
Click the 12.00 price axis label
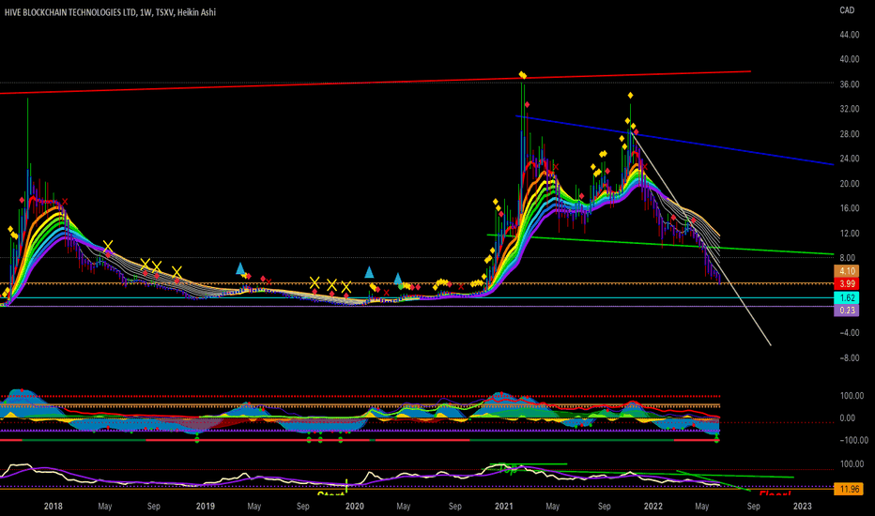(850, 234)
